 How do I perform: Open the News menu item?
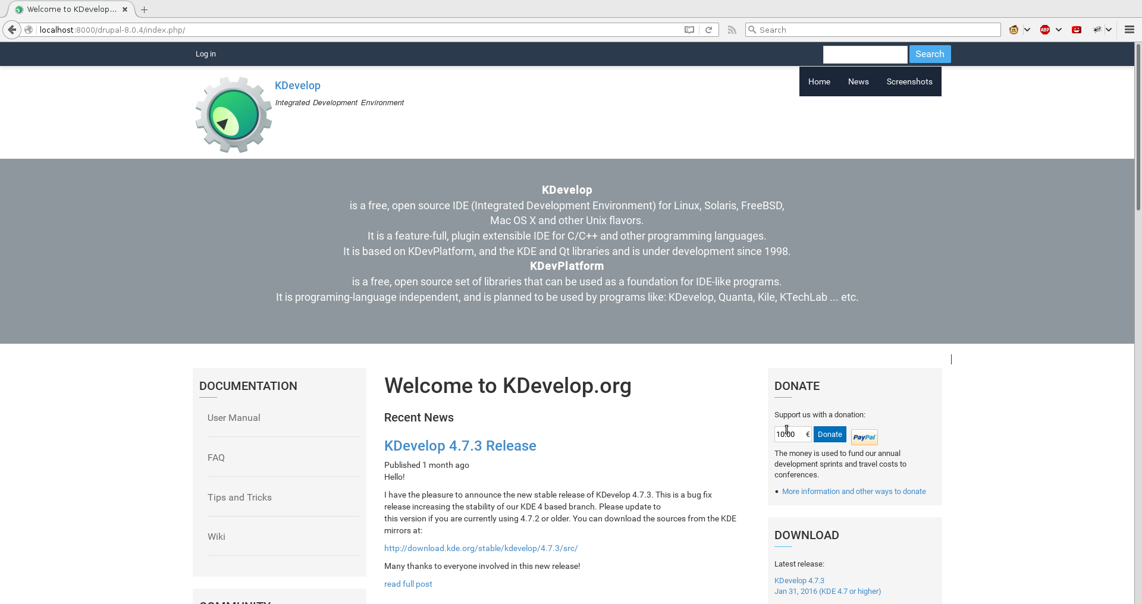pyautogui.click(x=858, y=82)
